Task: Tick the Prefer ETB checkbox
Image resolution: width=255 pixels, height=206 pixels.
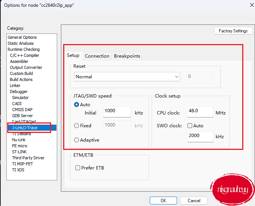Action: point(77,168)
